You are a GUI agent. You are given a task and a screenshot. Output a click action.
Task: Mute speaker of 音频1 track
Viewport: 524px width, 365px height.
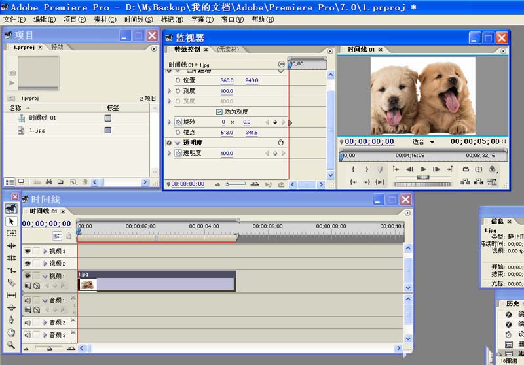28,300
